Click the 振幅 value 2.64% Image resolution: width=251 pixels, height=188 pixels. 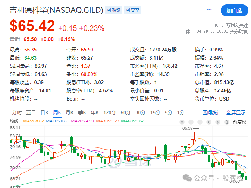click(x=216, y=58)
